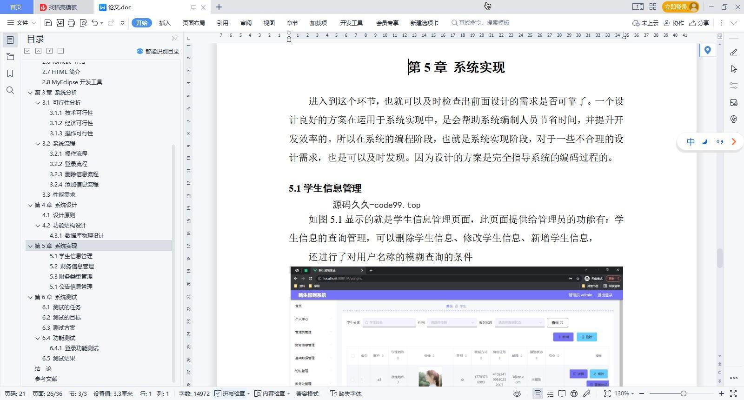Switch to the 找稻壳模板 tab
The height and width of the screenshot is (400, 744).
63,7
